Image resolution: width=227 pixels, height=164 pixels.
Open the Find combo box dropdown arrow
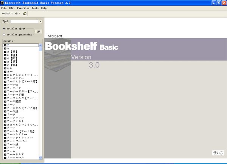[x=40, y=21]
